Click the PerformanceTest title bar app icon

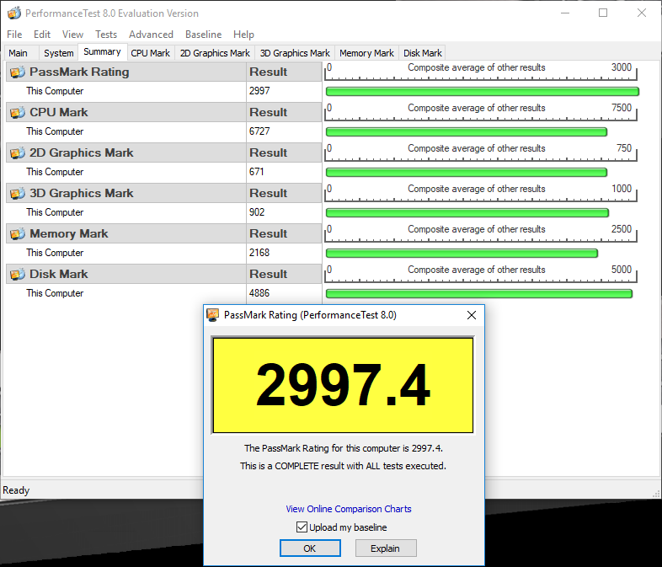point(14,13)
